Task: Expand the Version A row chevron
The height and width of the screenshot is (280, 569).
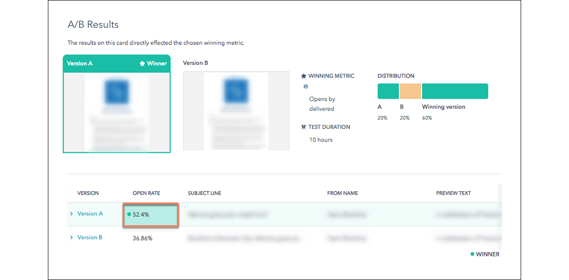Action: (72, 214)
